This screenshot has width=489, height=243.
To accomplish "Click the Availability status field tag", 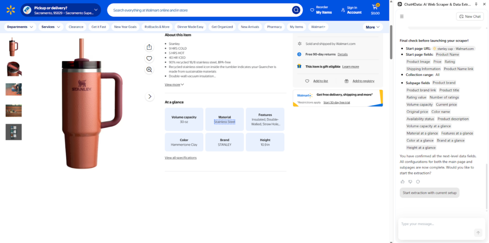I will point(420,119).
